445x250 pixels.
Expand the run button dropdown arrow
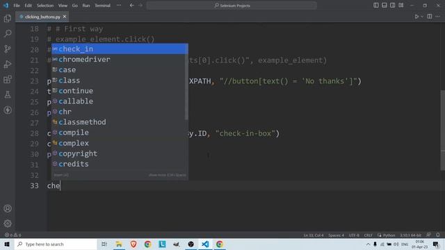click(x=422, y=17)
